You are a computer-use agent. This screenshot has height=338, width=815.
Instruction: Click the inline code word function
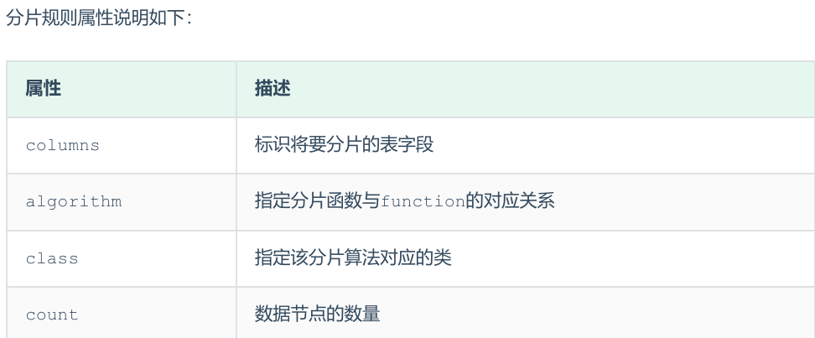423,201
